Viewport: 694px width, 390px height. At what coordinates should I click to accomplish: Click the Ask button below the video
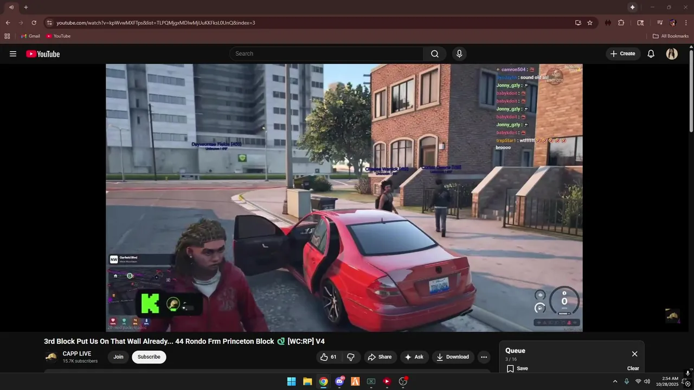coord(414,357)
